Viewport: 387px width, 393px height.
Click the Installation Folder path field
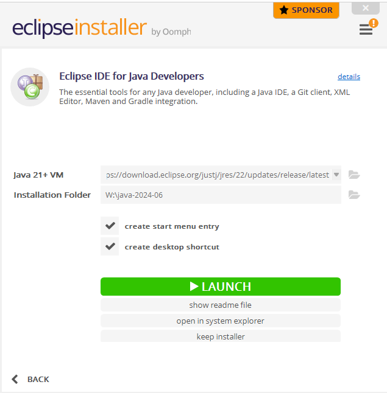221,195
